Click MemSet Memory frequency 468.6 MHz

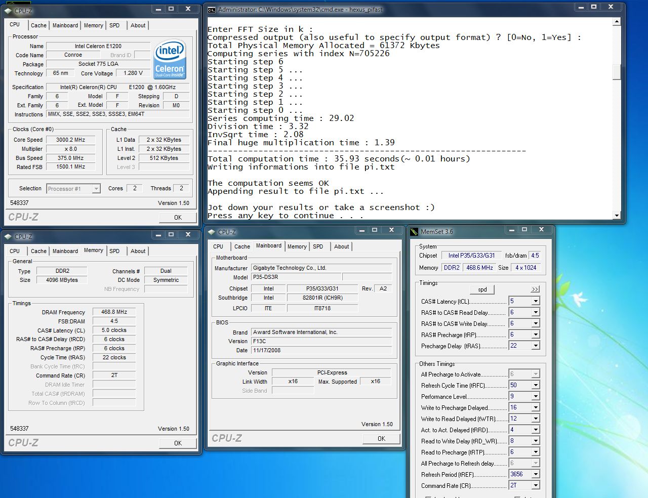(479, 268)
